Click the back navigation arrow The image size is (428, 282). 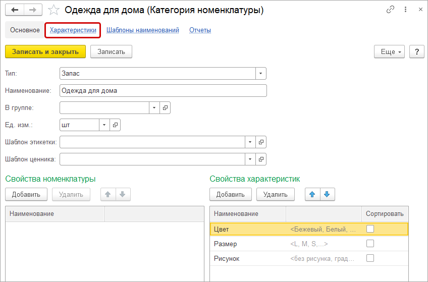click(15, 10)
